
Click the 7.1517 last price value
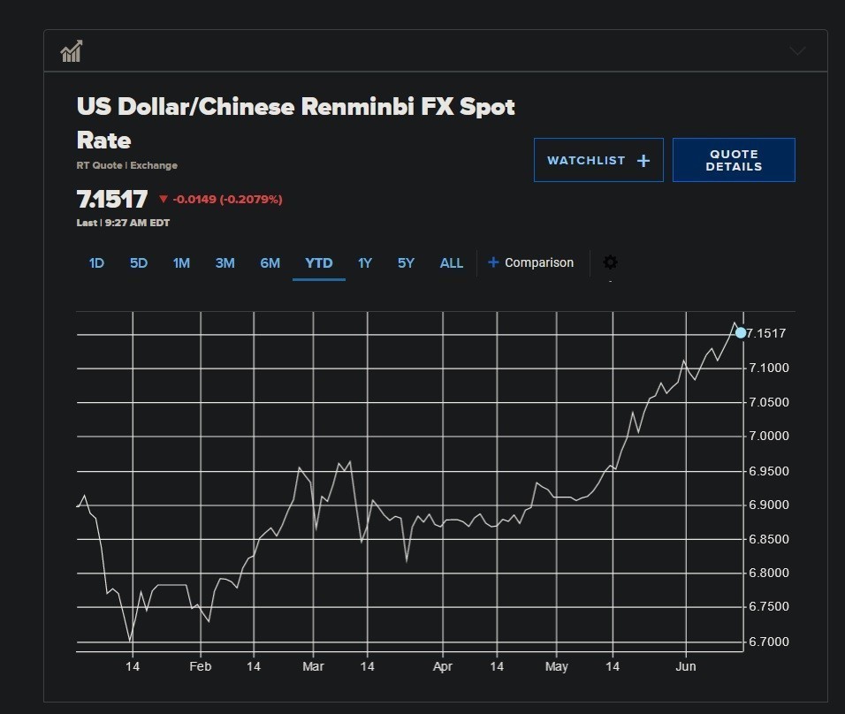coord(112,200)
